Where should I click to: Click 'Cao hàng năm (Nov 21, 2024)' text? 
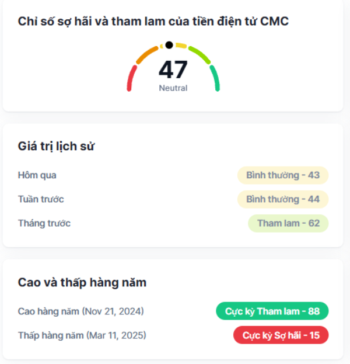coord(81,311)
